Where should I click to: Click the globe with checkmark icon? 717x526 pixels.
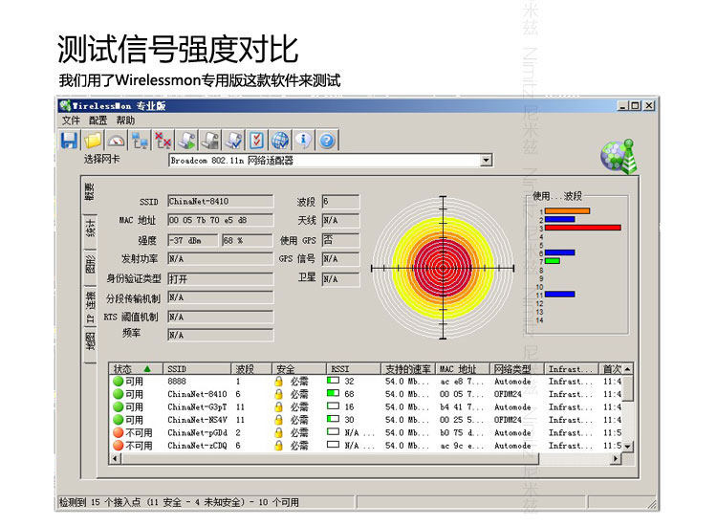point(280,141)
